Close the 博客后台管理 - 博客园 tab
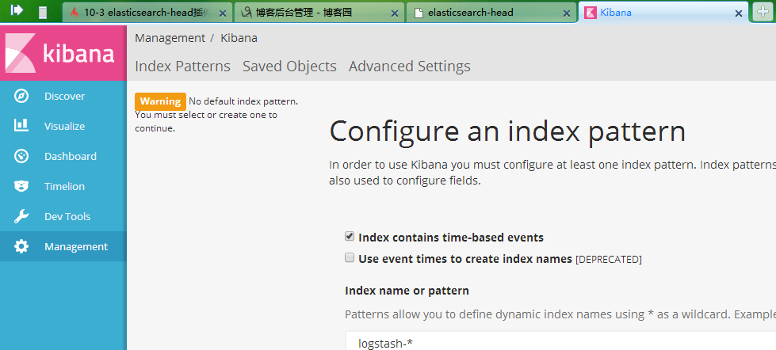Image resolution: width=776 pixels, height=350 pixels. coord(395,13)
